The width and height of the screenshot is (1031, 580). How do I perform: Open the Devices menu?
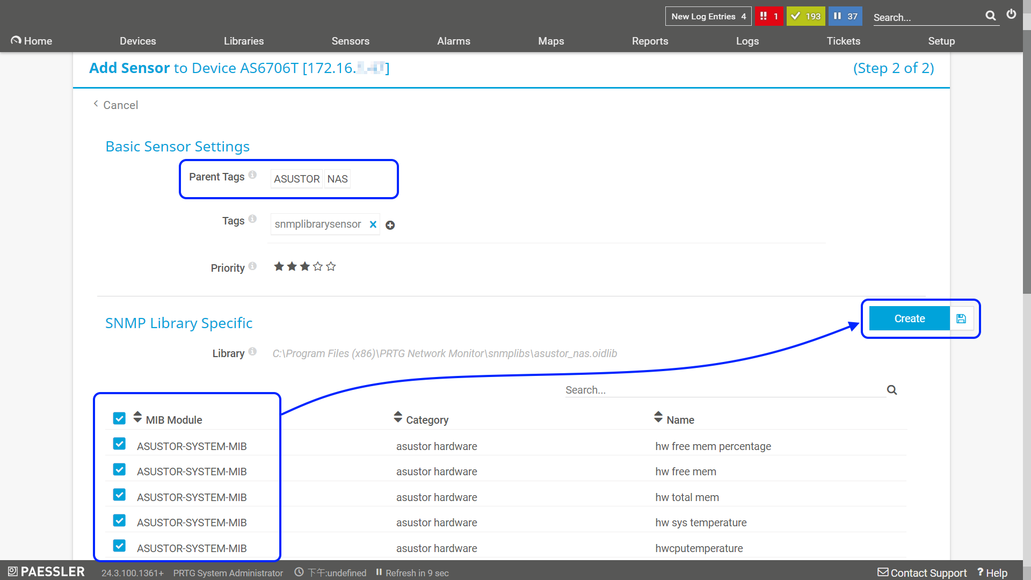point(137,41)
